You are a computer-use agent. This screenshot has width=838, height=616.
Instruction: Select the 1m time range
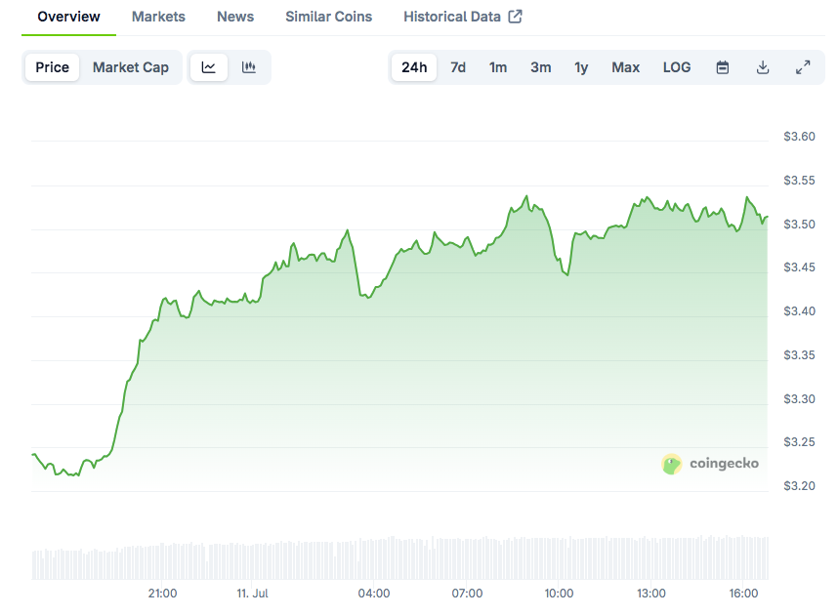coord(498,67)
